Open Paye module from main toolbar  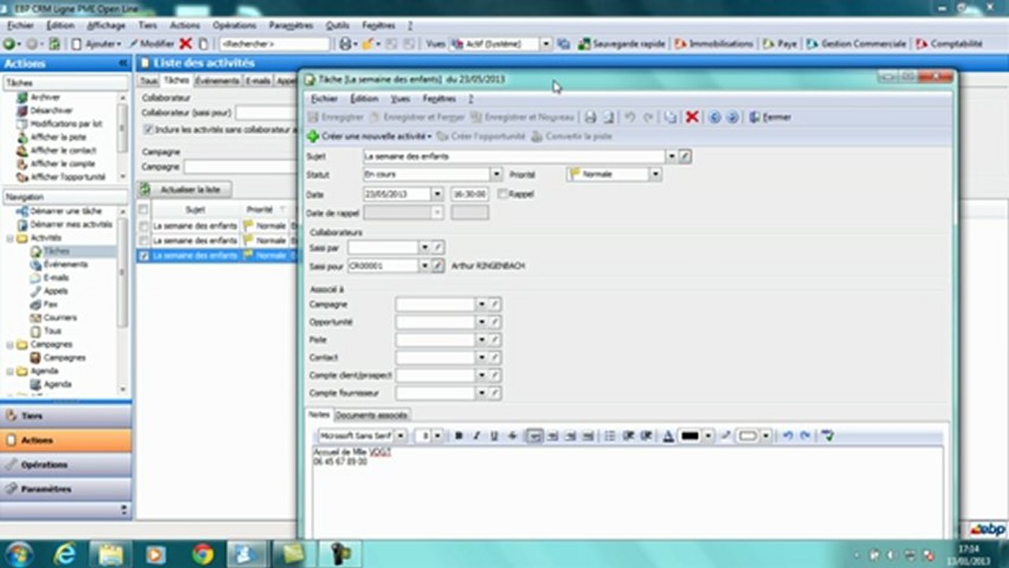[780, 44]
